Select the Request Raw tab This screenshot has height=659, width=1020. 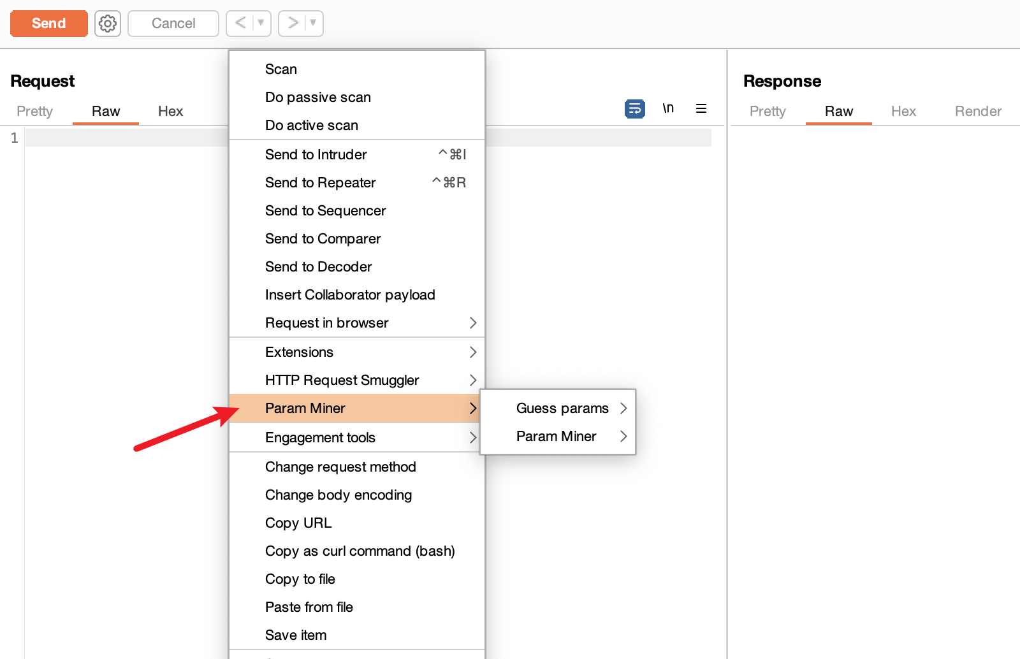tap(106, 111)
